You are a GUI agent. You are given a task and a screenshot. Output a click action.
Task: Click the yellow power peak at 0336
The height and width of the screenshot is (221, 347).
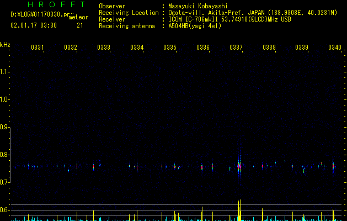(x=202, y=214)
